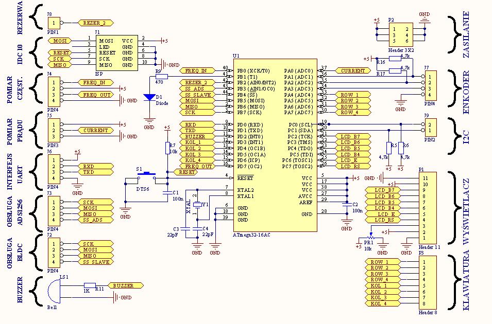Viewport: 492px width, 324px height.
Task: Select the SS_ADS label at J3 connector
Action: 96,220
